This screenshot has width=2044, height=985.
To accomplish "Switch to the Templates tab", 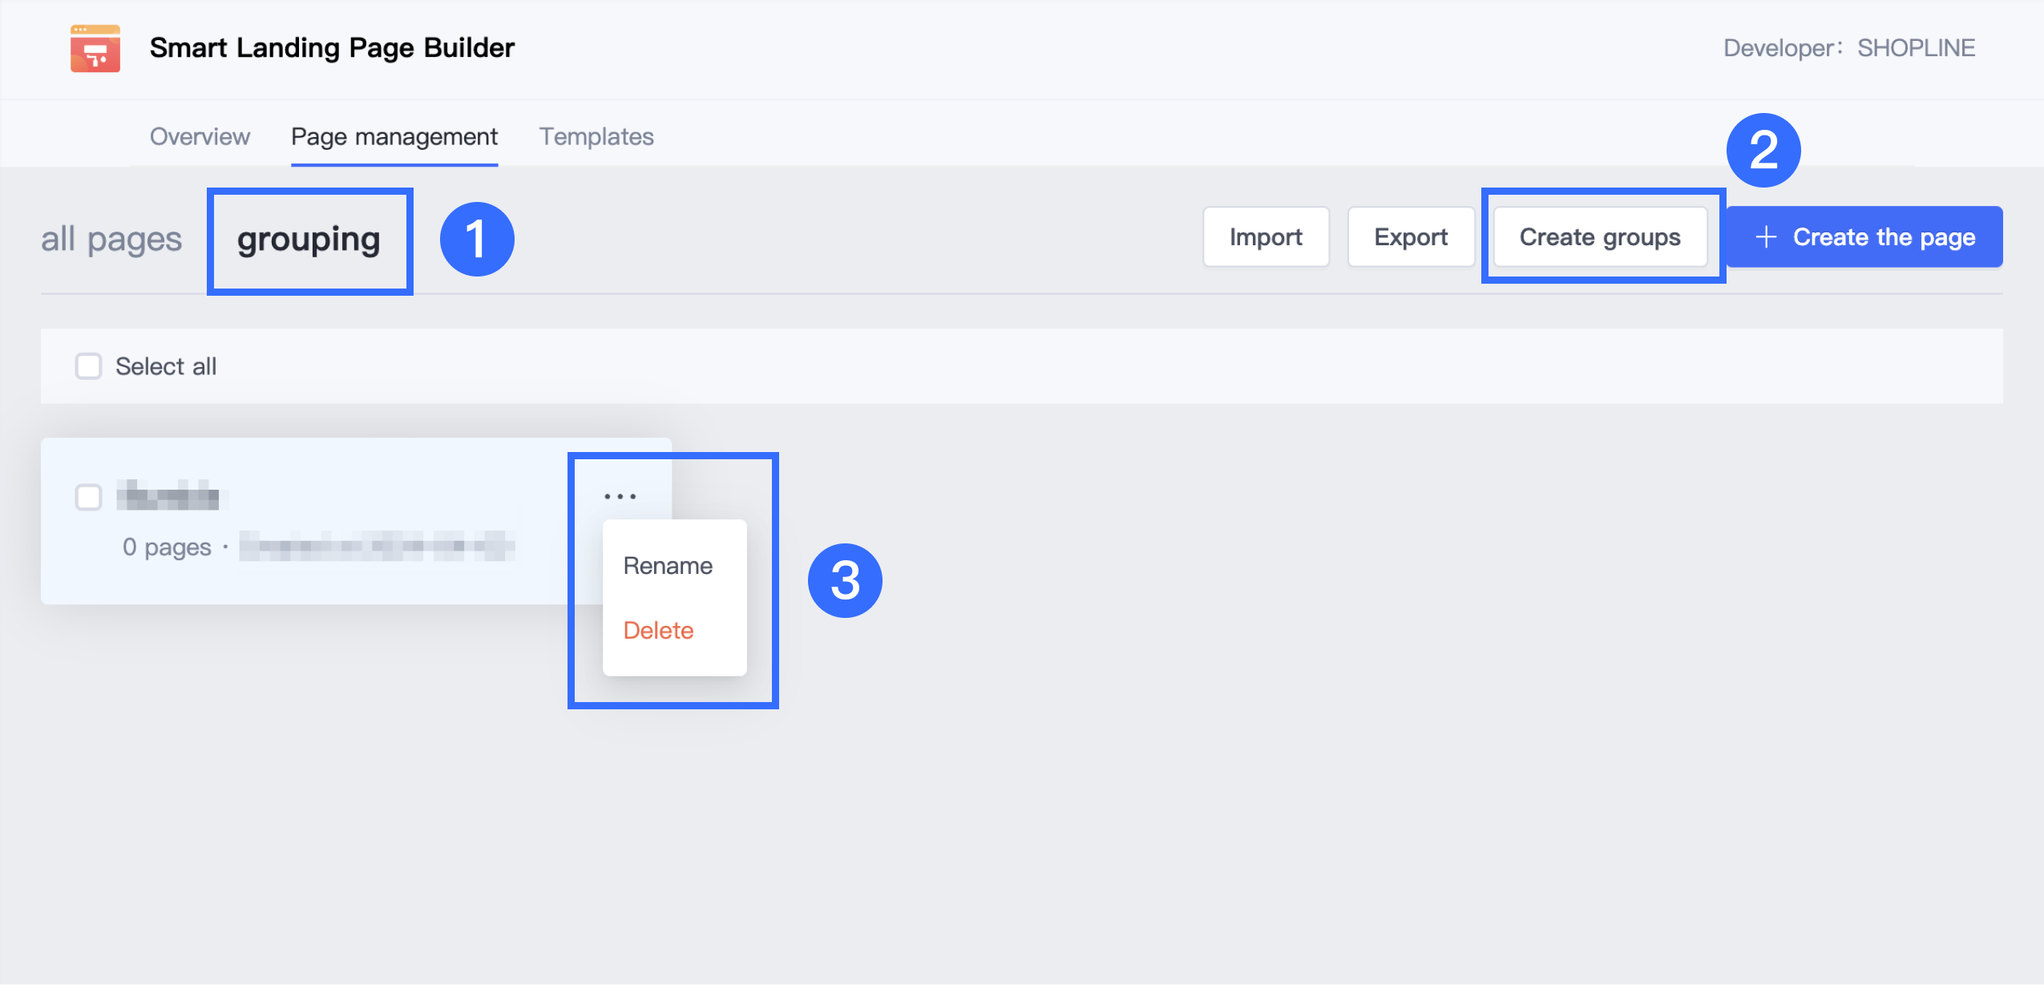I will coord(596,136).
